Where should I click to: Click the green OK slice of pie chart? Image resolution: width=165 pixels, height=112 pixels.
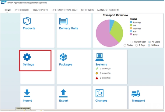coord(117,32)
